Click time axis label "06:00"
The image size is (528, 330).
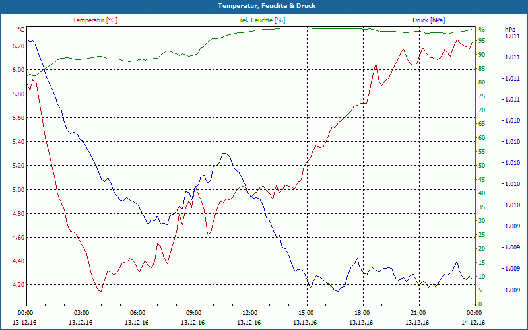click(x=137, y=313)
